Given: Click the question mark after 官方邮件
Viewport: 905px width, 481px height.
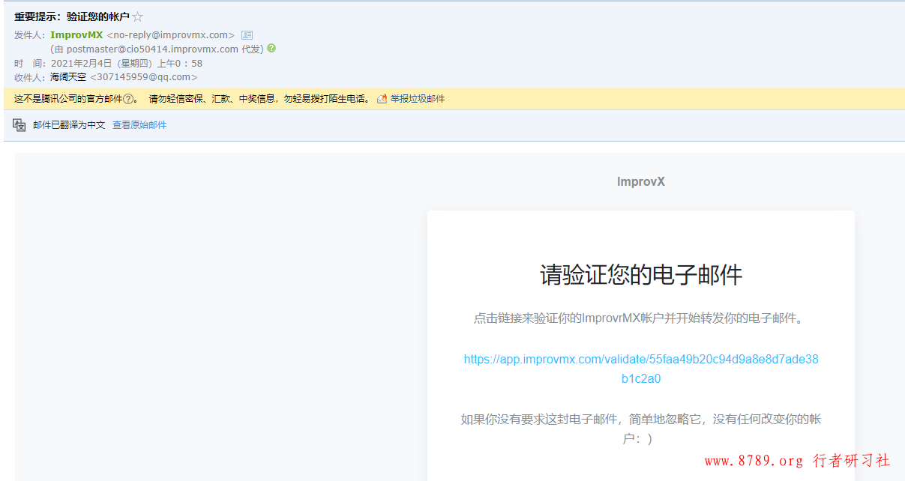Looking at the screenshot, I should click(x=128, y=99).
